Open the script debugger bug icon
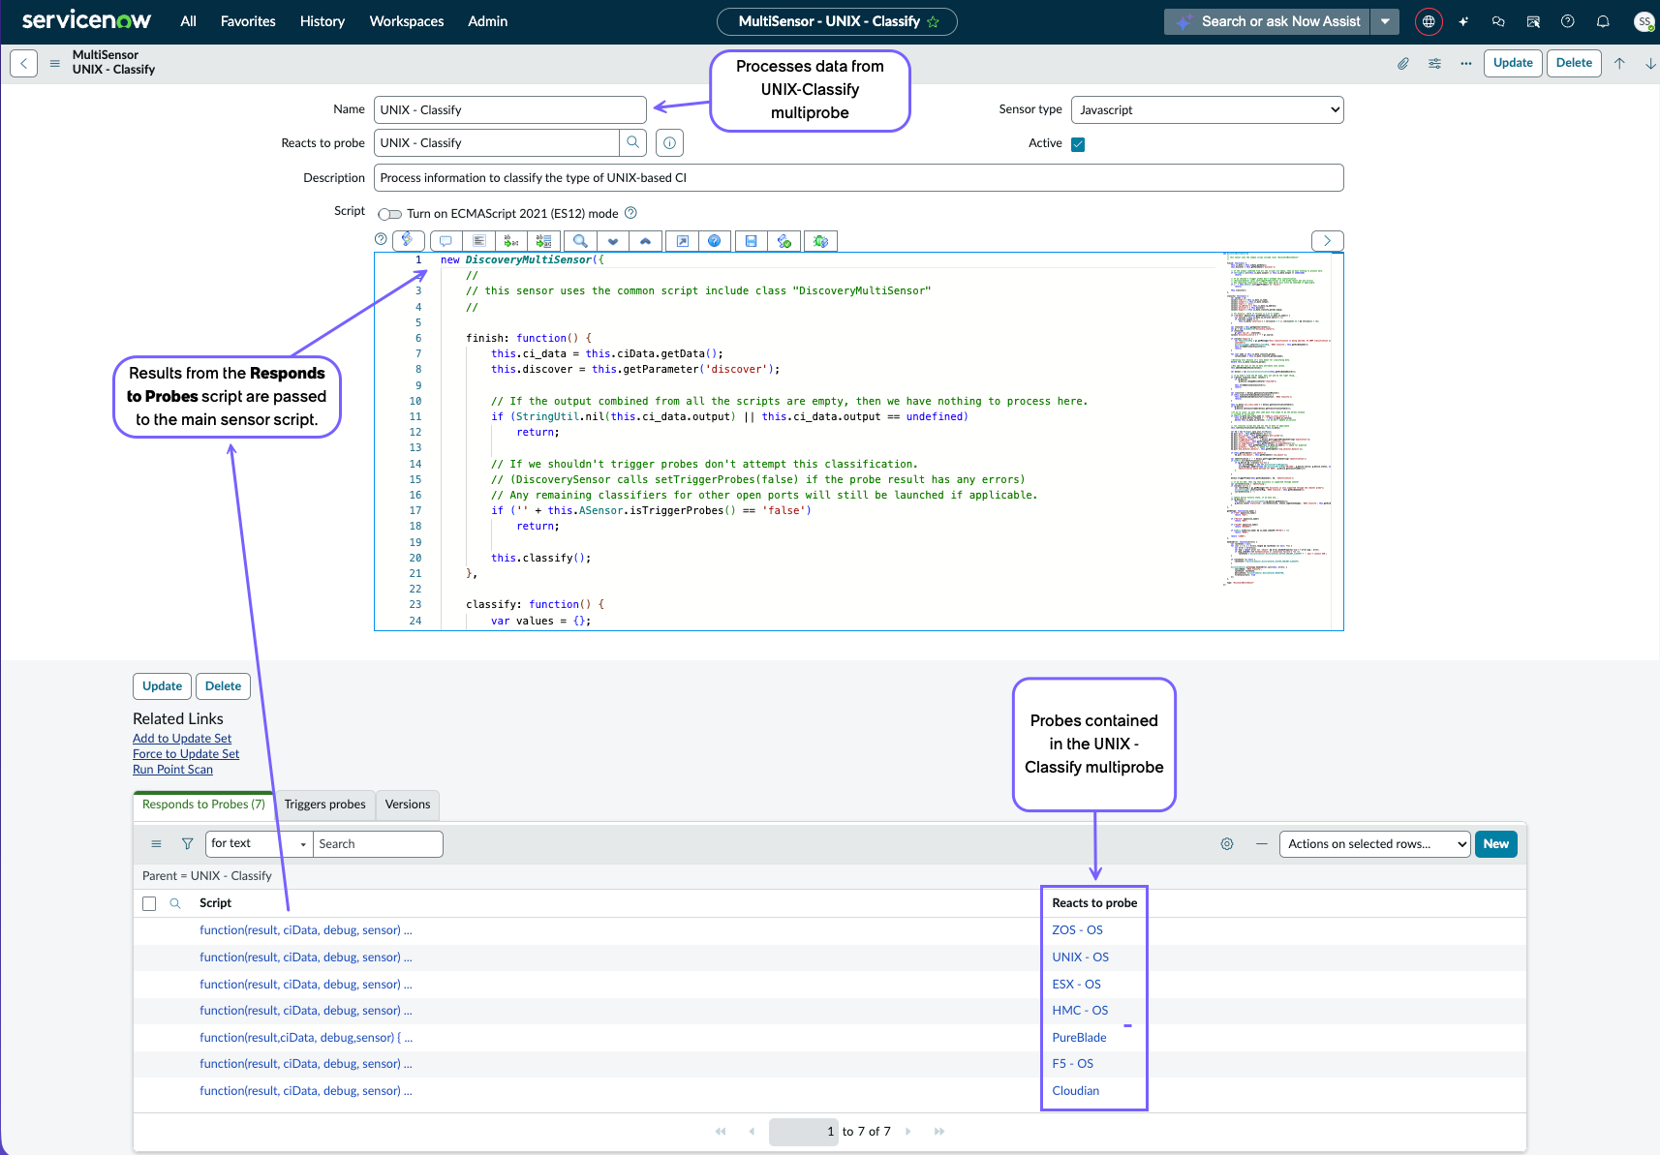The height and width of the screenshot is (1155, 1660). pos(821,241)
